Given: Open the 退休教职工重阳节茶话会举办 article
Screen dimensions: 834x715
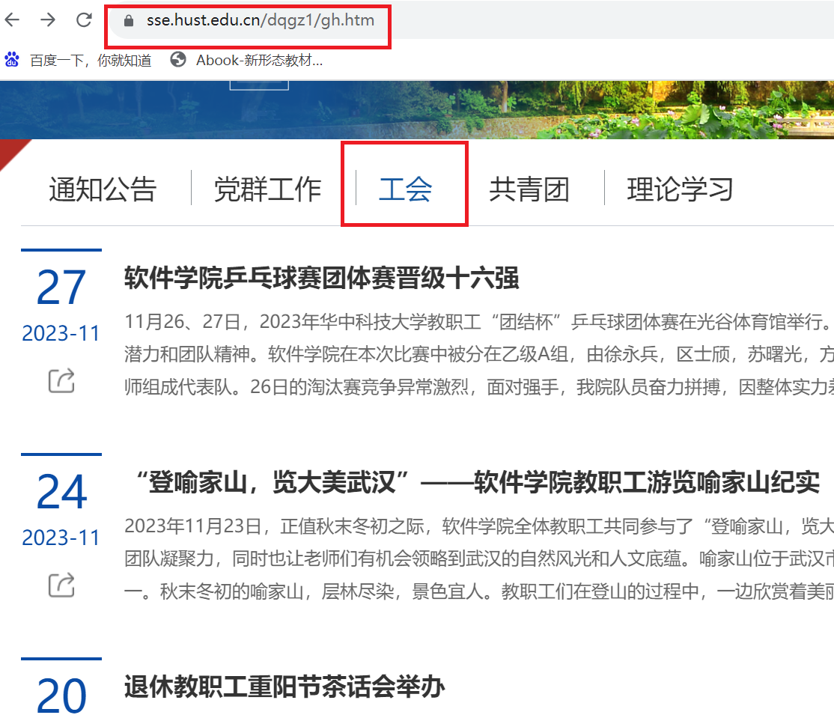Looking at the screenshot, I should tap(284, 687).
